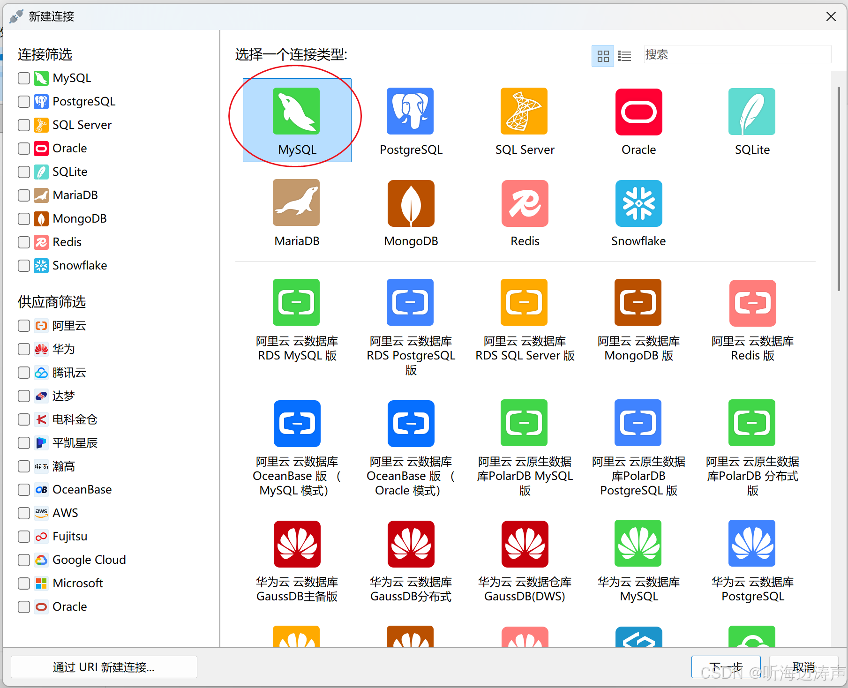Image resolution: width=848 pixels, height=688 pixels.
Task: Check the Snowflake connection filter
Action: point(23,266)
